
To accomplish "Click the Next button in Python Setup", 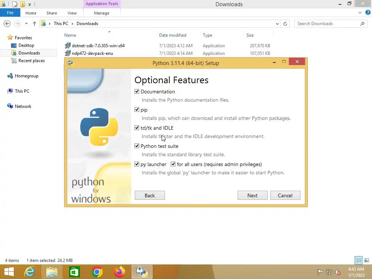I will tap(252, 195).
